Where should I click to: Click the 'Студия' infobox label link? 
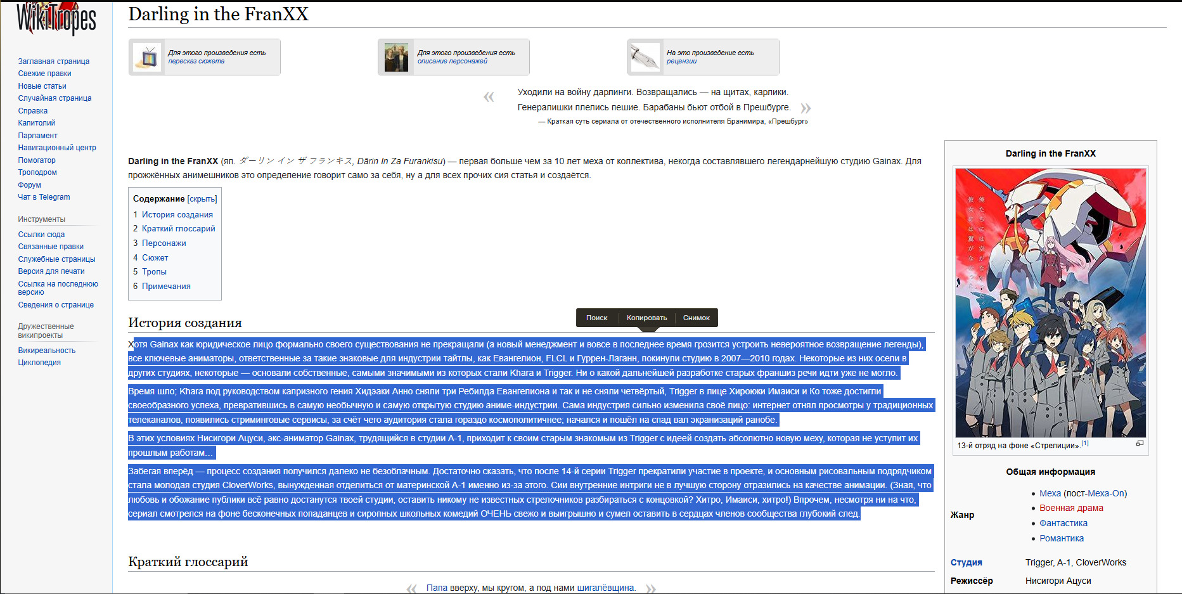966,562
